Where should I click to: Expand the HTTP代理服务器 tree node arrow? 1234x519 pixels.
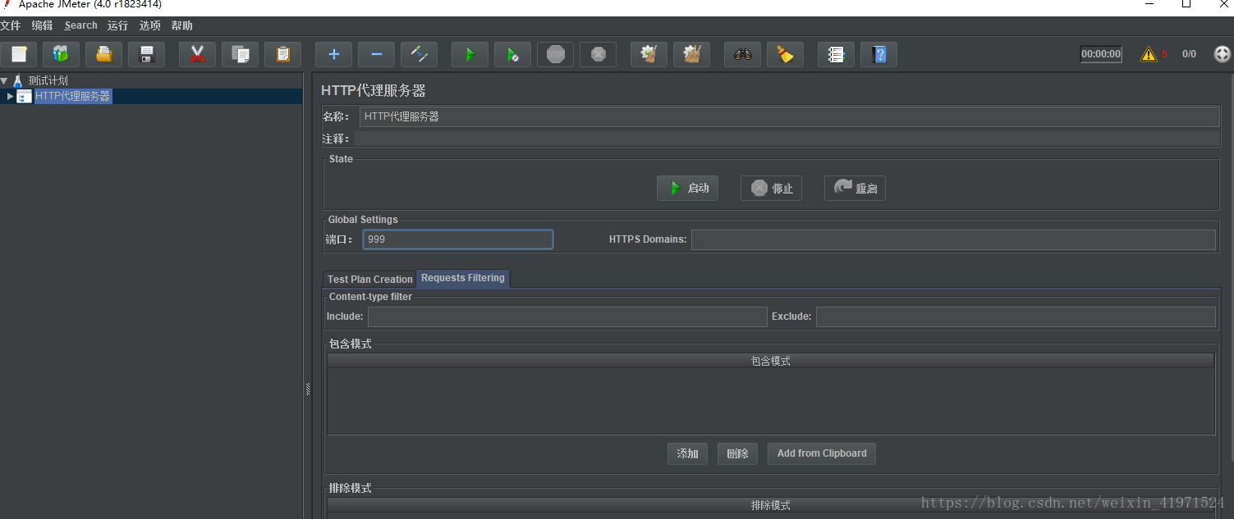[10, 96]
